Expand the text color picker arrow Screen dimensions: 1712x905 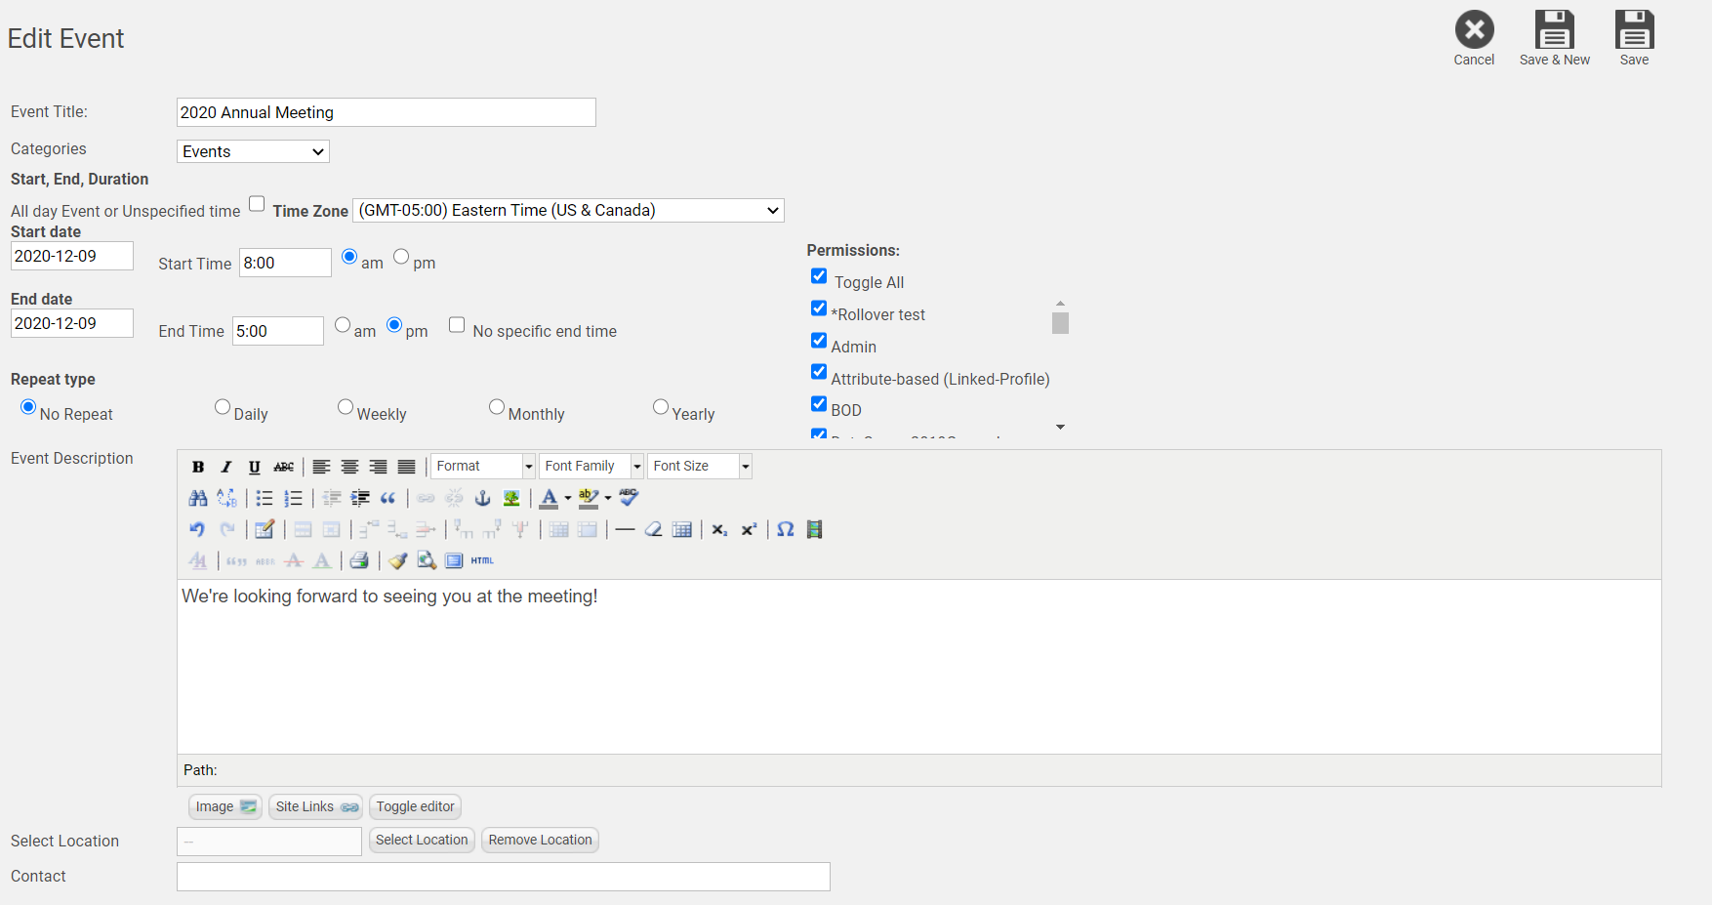(x=568, y=498)
